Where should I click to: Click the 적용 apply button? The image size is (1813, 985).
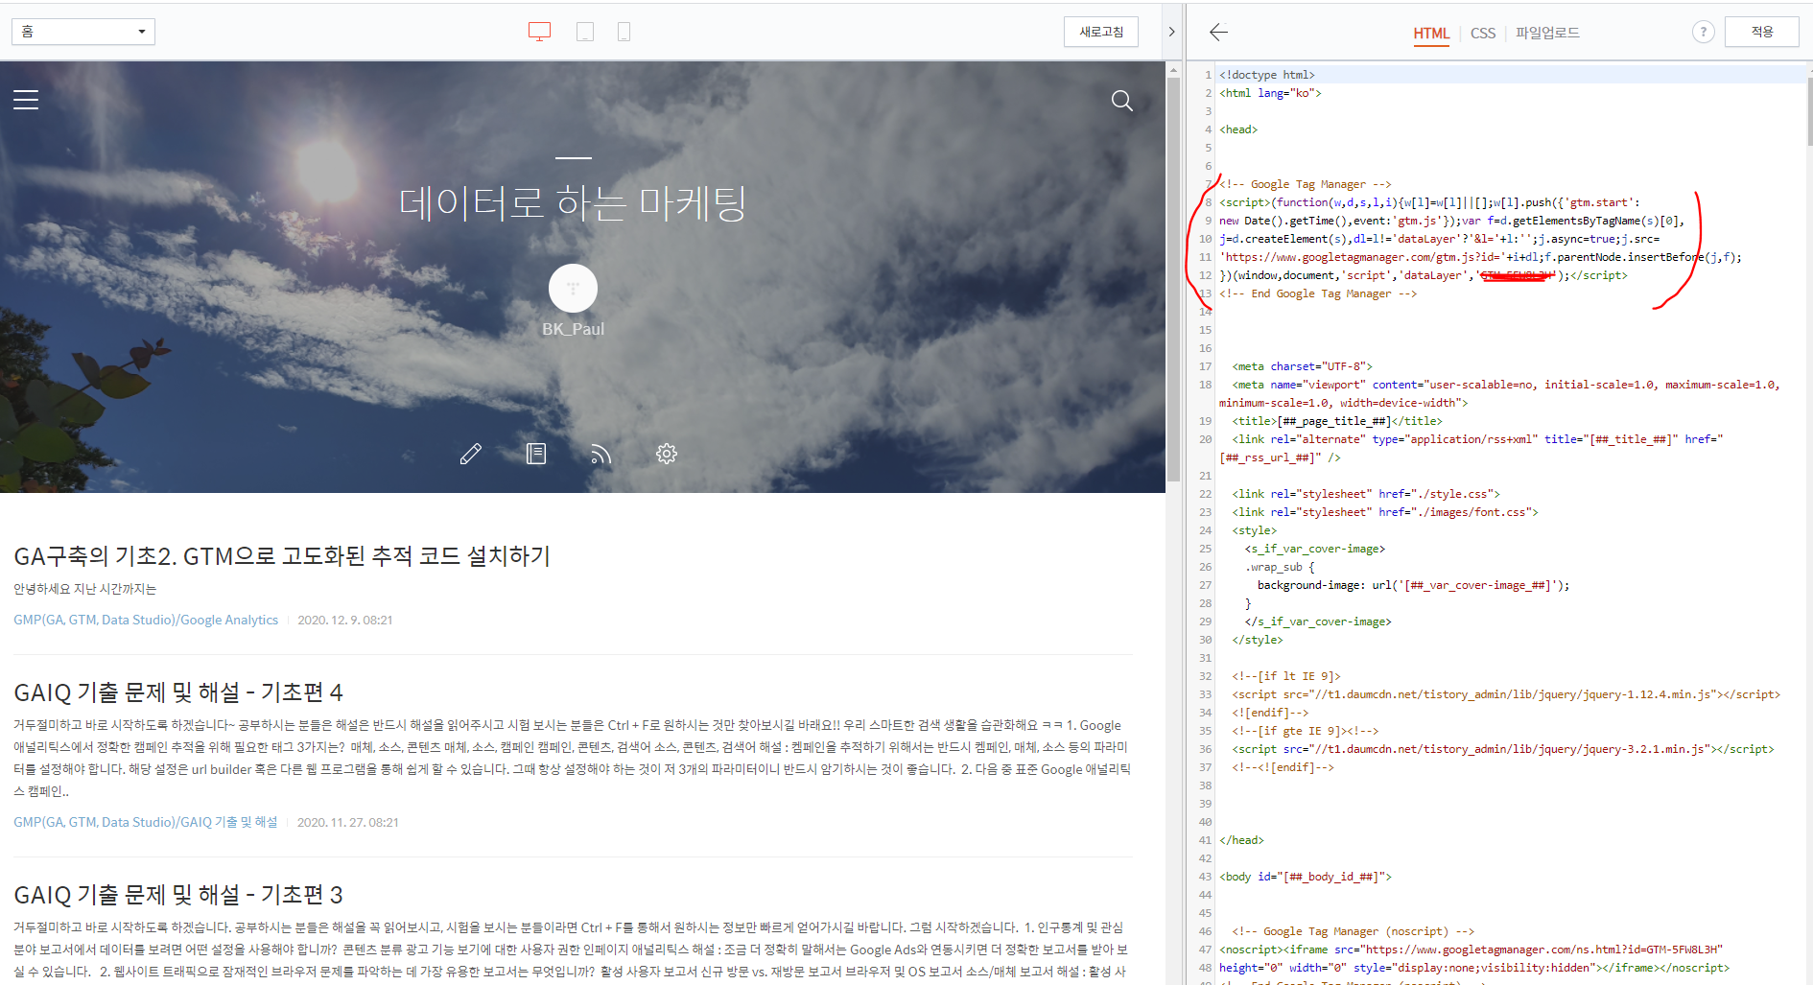pyautogui.click(x=1762, y=32)
